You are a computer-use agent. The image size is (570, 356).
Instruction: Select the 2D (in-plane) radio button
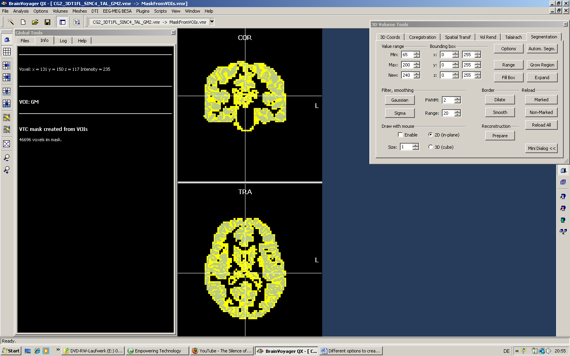coord(431,135)
